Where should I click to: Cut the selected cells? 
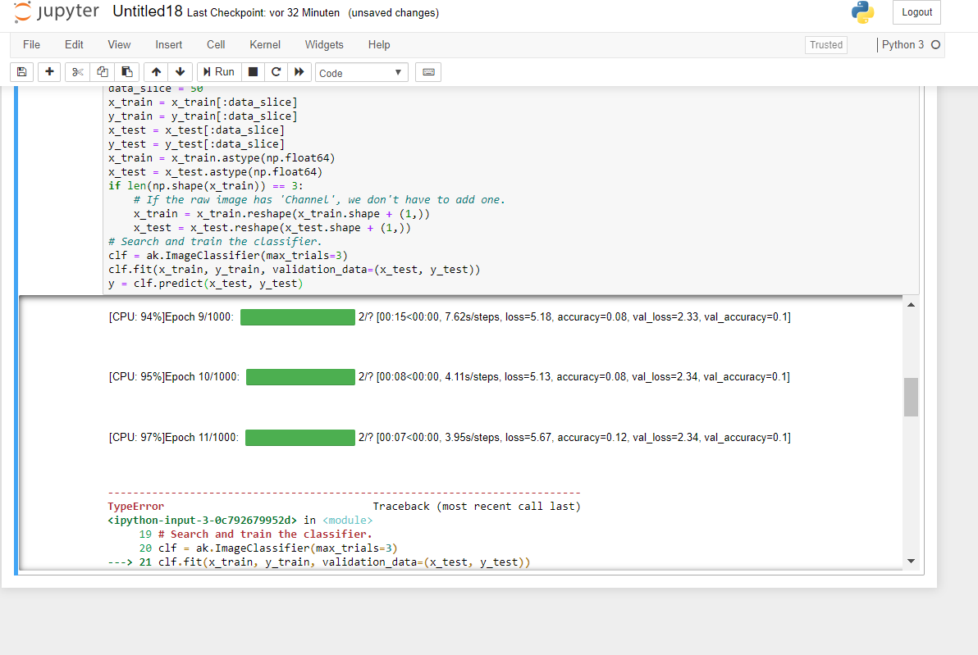[x=76, y=72]
